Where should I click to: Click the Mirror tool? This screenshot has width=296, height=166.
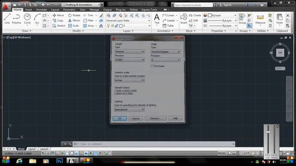pyautogui.click(x=74, y=20)
